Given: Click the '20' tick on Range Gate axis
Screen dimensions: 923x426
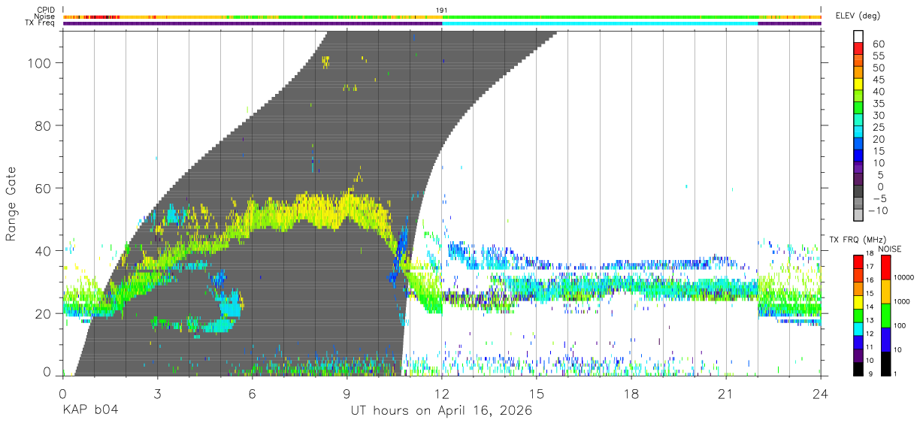Looking at the screenshot, I should tap(44, 313).
